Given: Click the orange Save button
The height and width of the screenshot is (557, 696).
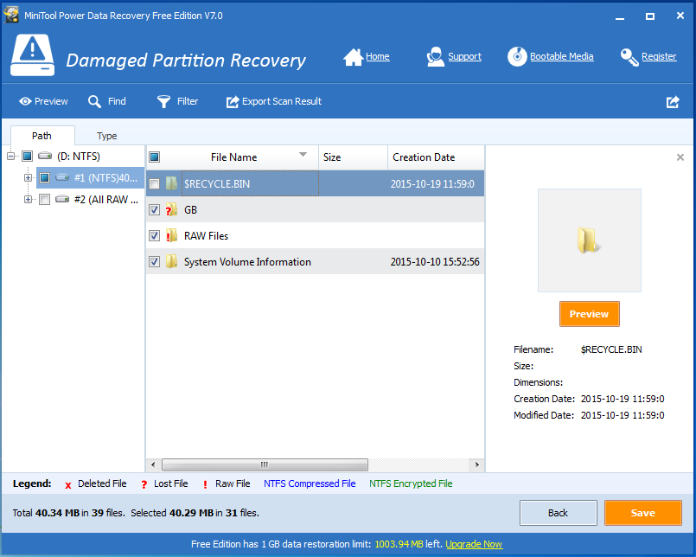Looking at the screenshot, I should pos(642,513).
